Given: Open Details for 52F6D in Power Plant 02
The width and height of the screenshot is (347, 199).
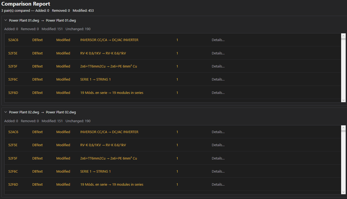Looking at the screenshot, I should [x=218, y=184].
